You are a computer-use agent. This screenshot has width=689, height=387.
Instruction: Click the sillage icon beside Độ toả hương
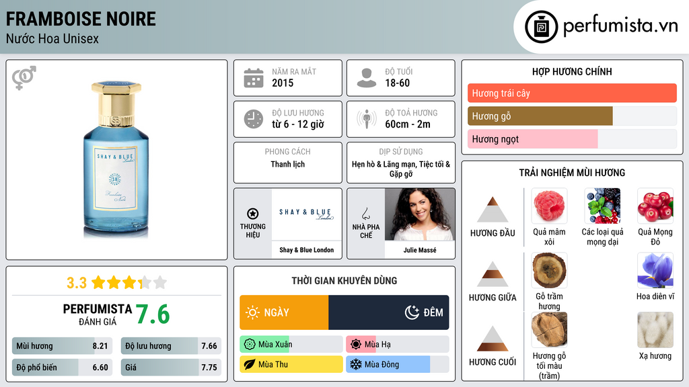tap(367, 119)
